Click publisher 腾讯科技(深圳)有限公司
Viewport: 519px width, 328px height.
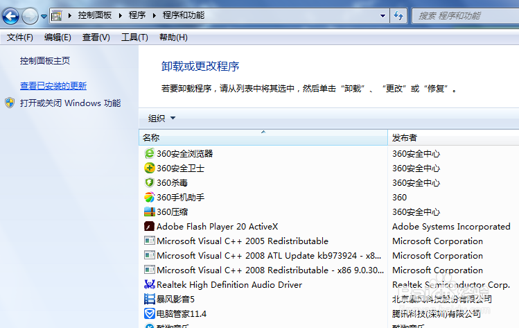(437, 314)
